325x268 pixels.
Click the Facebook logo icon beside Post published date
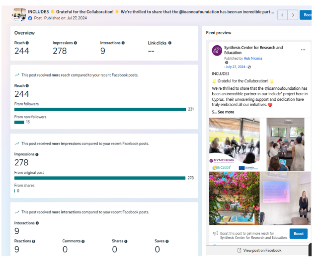(30, 18)
